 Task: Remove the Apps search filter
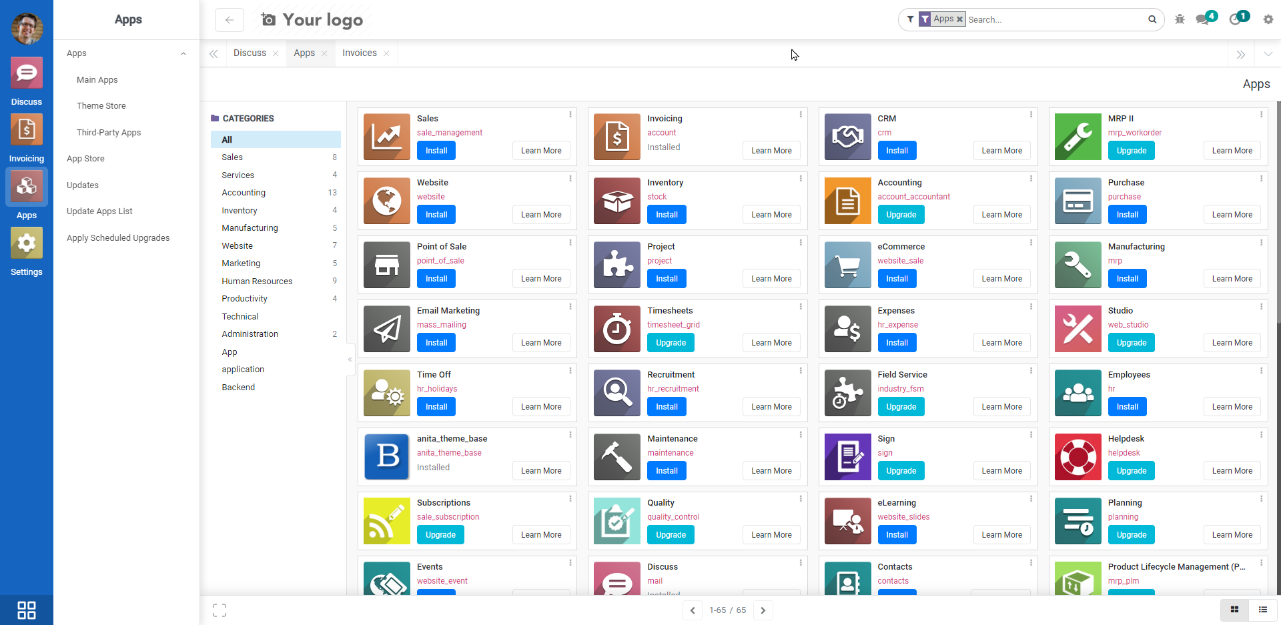[x=959, y=19]
